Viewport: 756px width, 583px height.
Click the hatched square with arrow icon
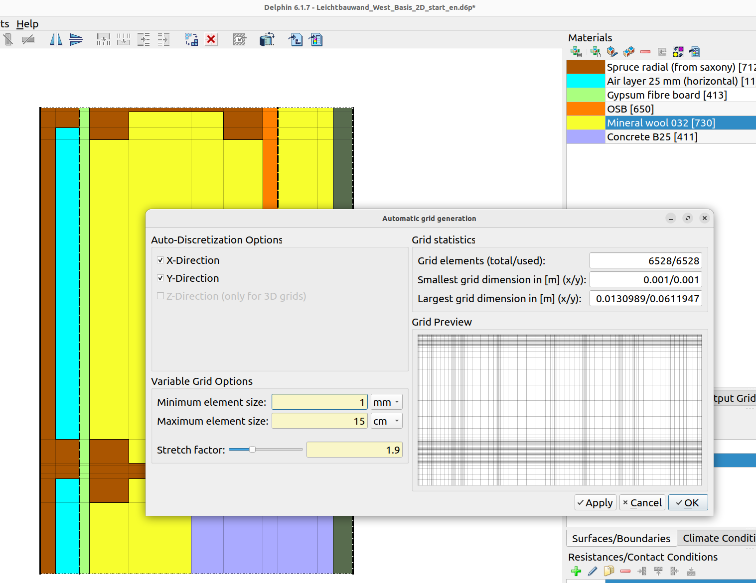pos(240,39)
